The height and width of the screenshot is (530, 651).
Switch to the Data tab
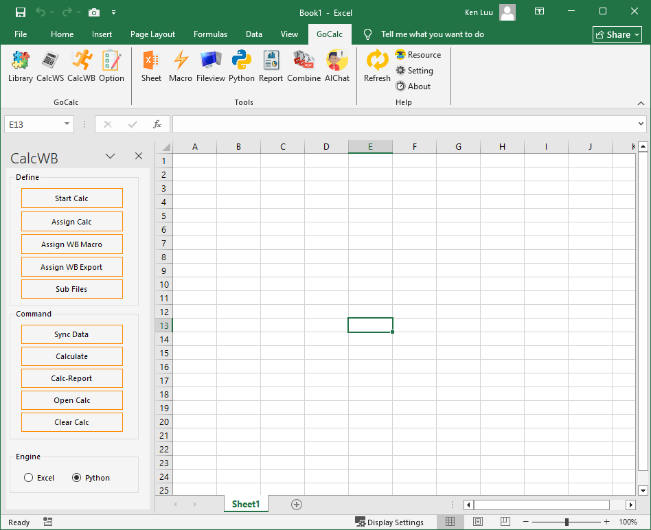254,34
